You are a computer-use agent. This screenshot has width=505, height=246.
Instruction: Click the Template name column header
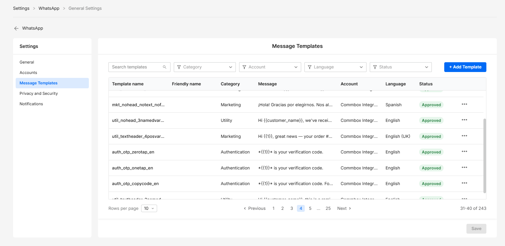pos(128,84)
